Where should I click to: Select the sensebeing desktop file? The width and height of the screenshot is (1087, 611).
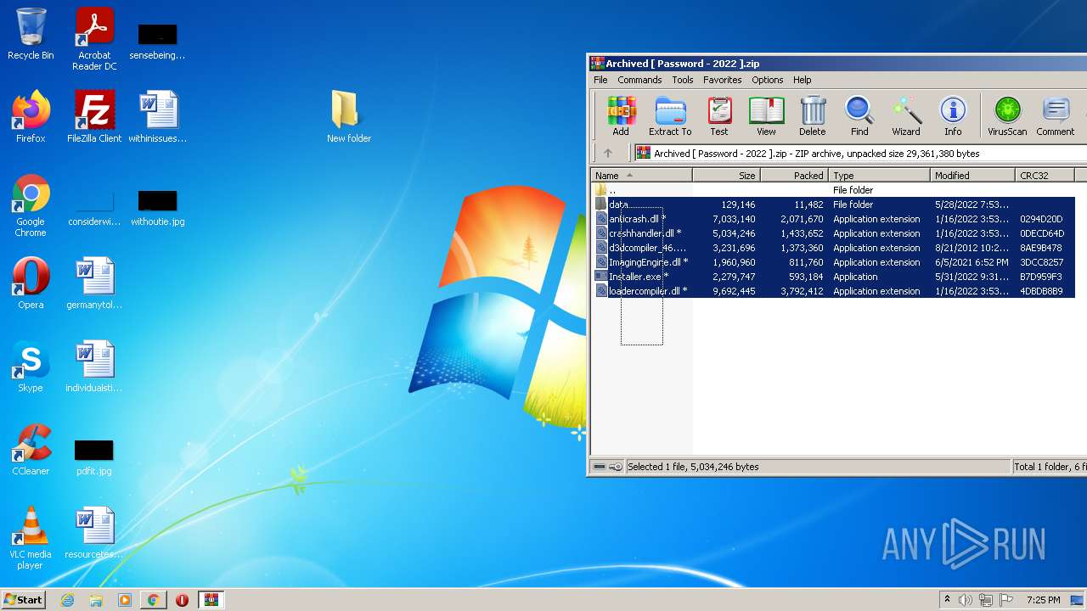[x=158, y=41]
